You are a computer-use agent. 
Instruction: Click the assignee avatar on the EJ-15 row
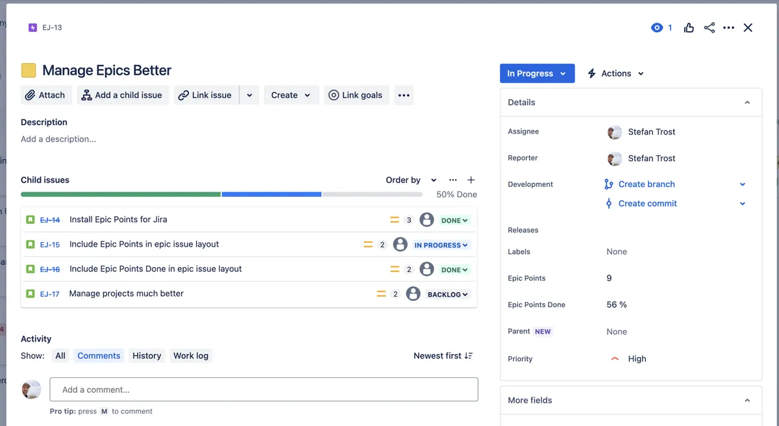coord(401,244)
